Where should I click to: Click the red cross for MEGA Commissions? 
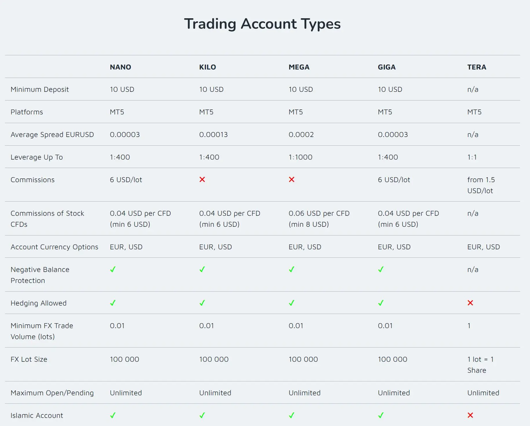(292, 180)
